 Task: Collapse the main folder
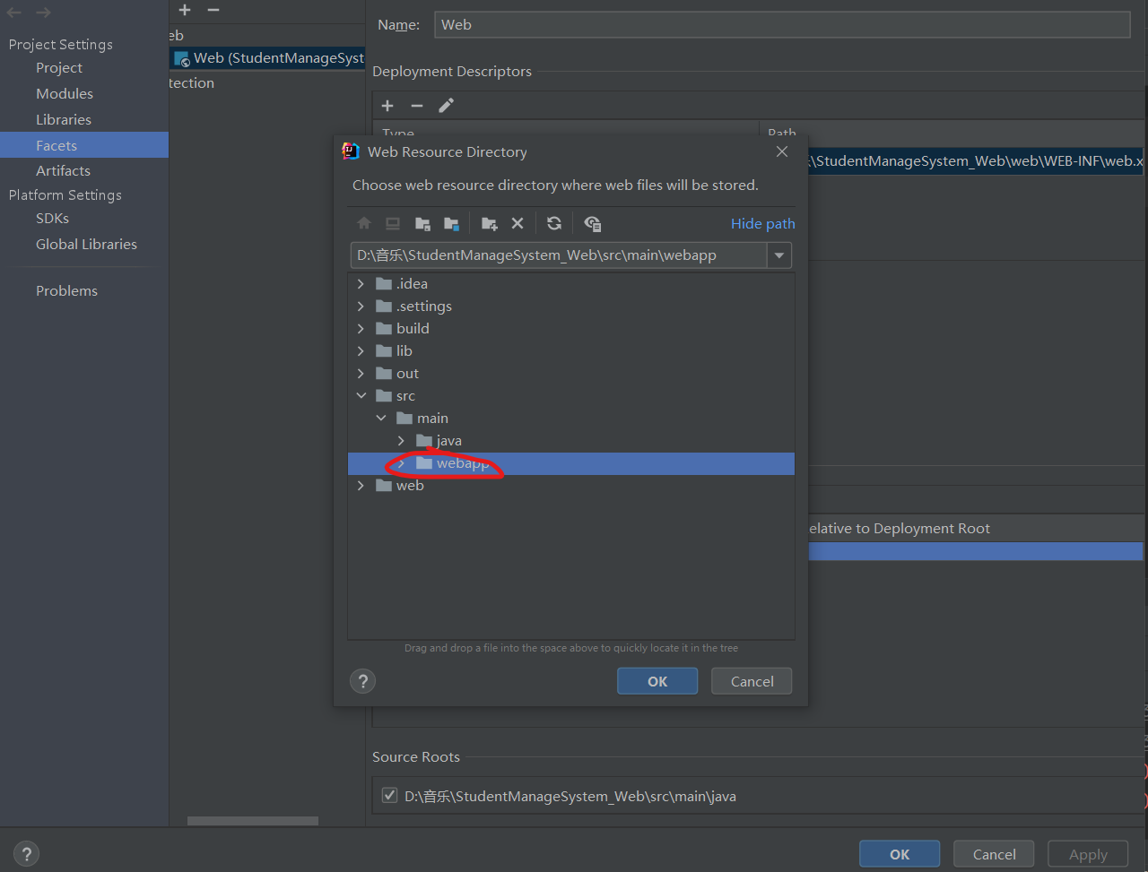tap(381, 419)
